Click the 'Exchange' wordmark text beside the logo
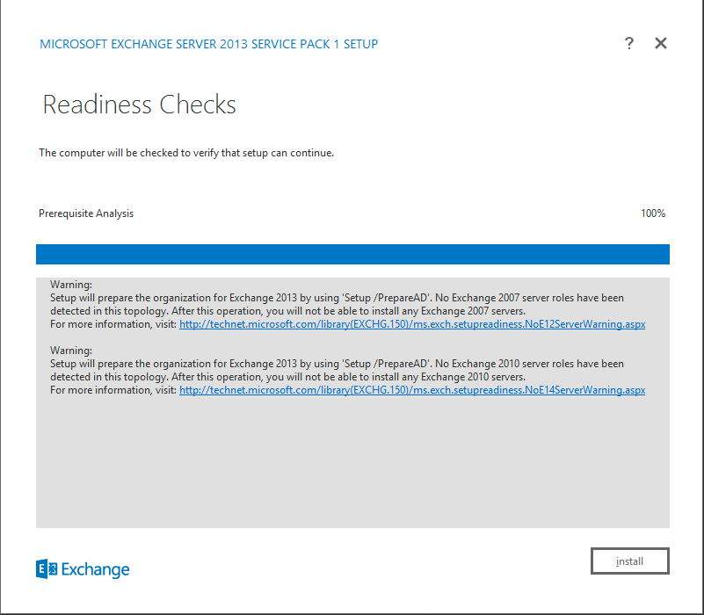The image size is (704, 615). tap(95, 569)
